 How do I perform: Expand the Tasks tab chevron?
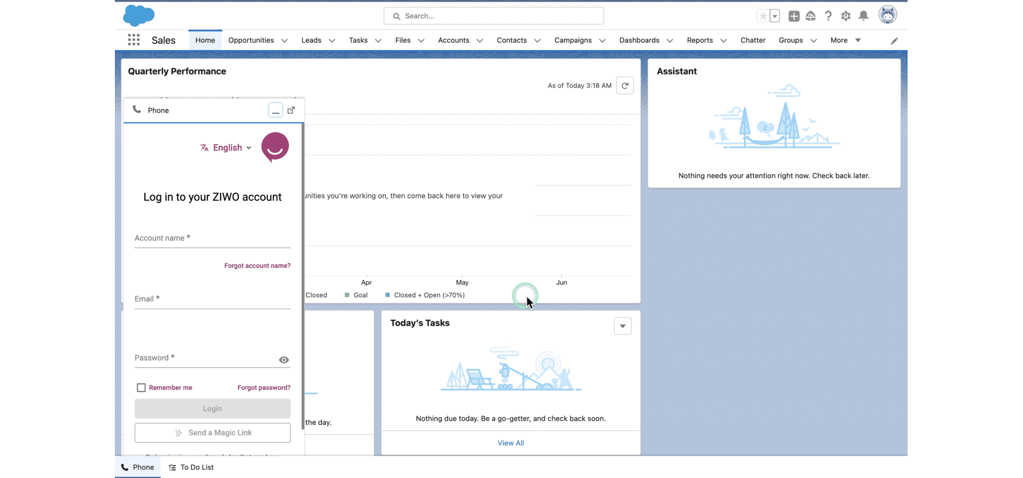click(378, 41)
